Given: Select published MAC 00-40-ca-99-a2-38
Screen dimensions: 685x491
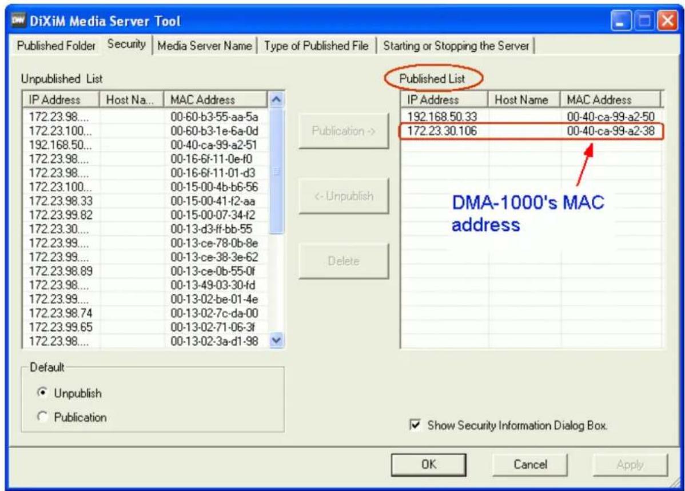Looking at the screenshot, I should click(x=610, y=131).
